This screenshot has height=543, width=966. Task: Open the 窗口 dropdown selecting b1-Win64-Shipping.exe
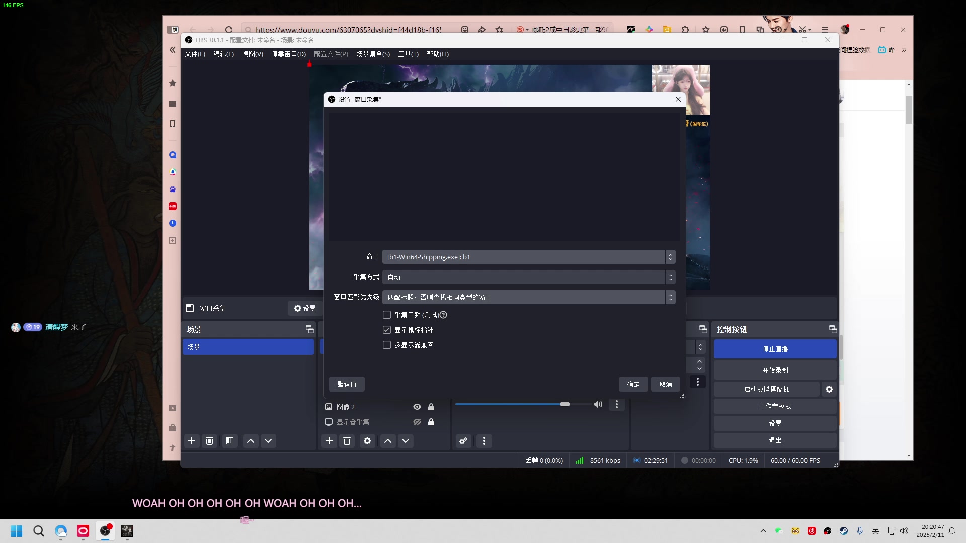[x=529, y=257]
